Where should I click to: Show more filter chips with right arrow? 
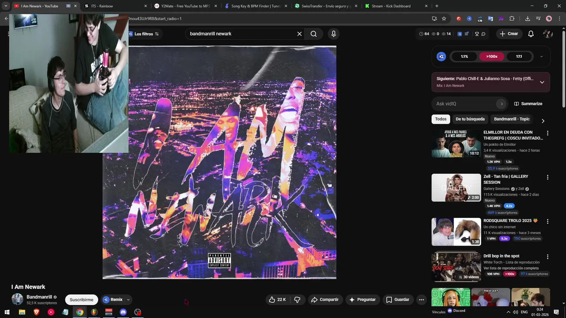coord(543,121)
